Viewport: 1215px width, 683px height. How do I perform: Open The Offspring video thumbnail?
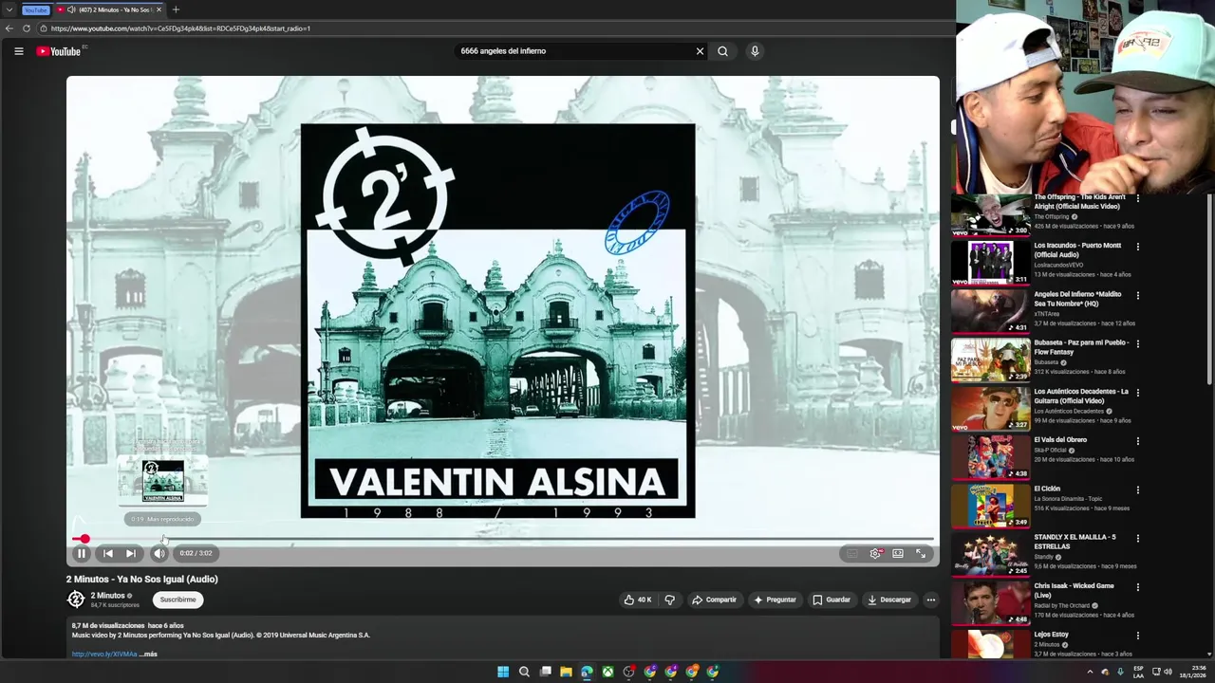[990, 213]
